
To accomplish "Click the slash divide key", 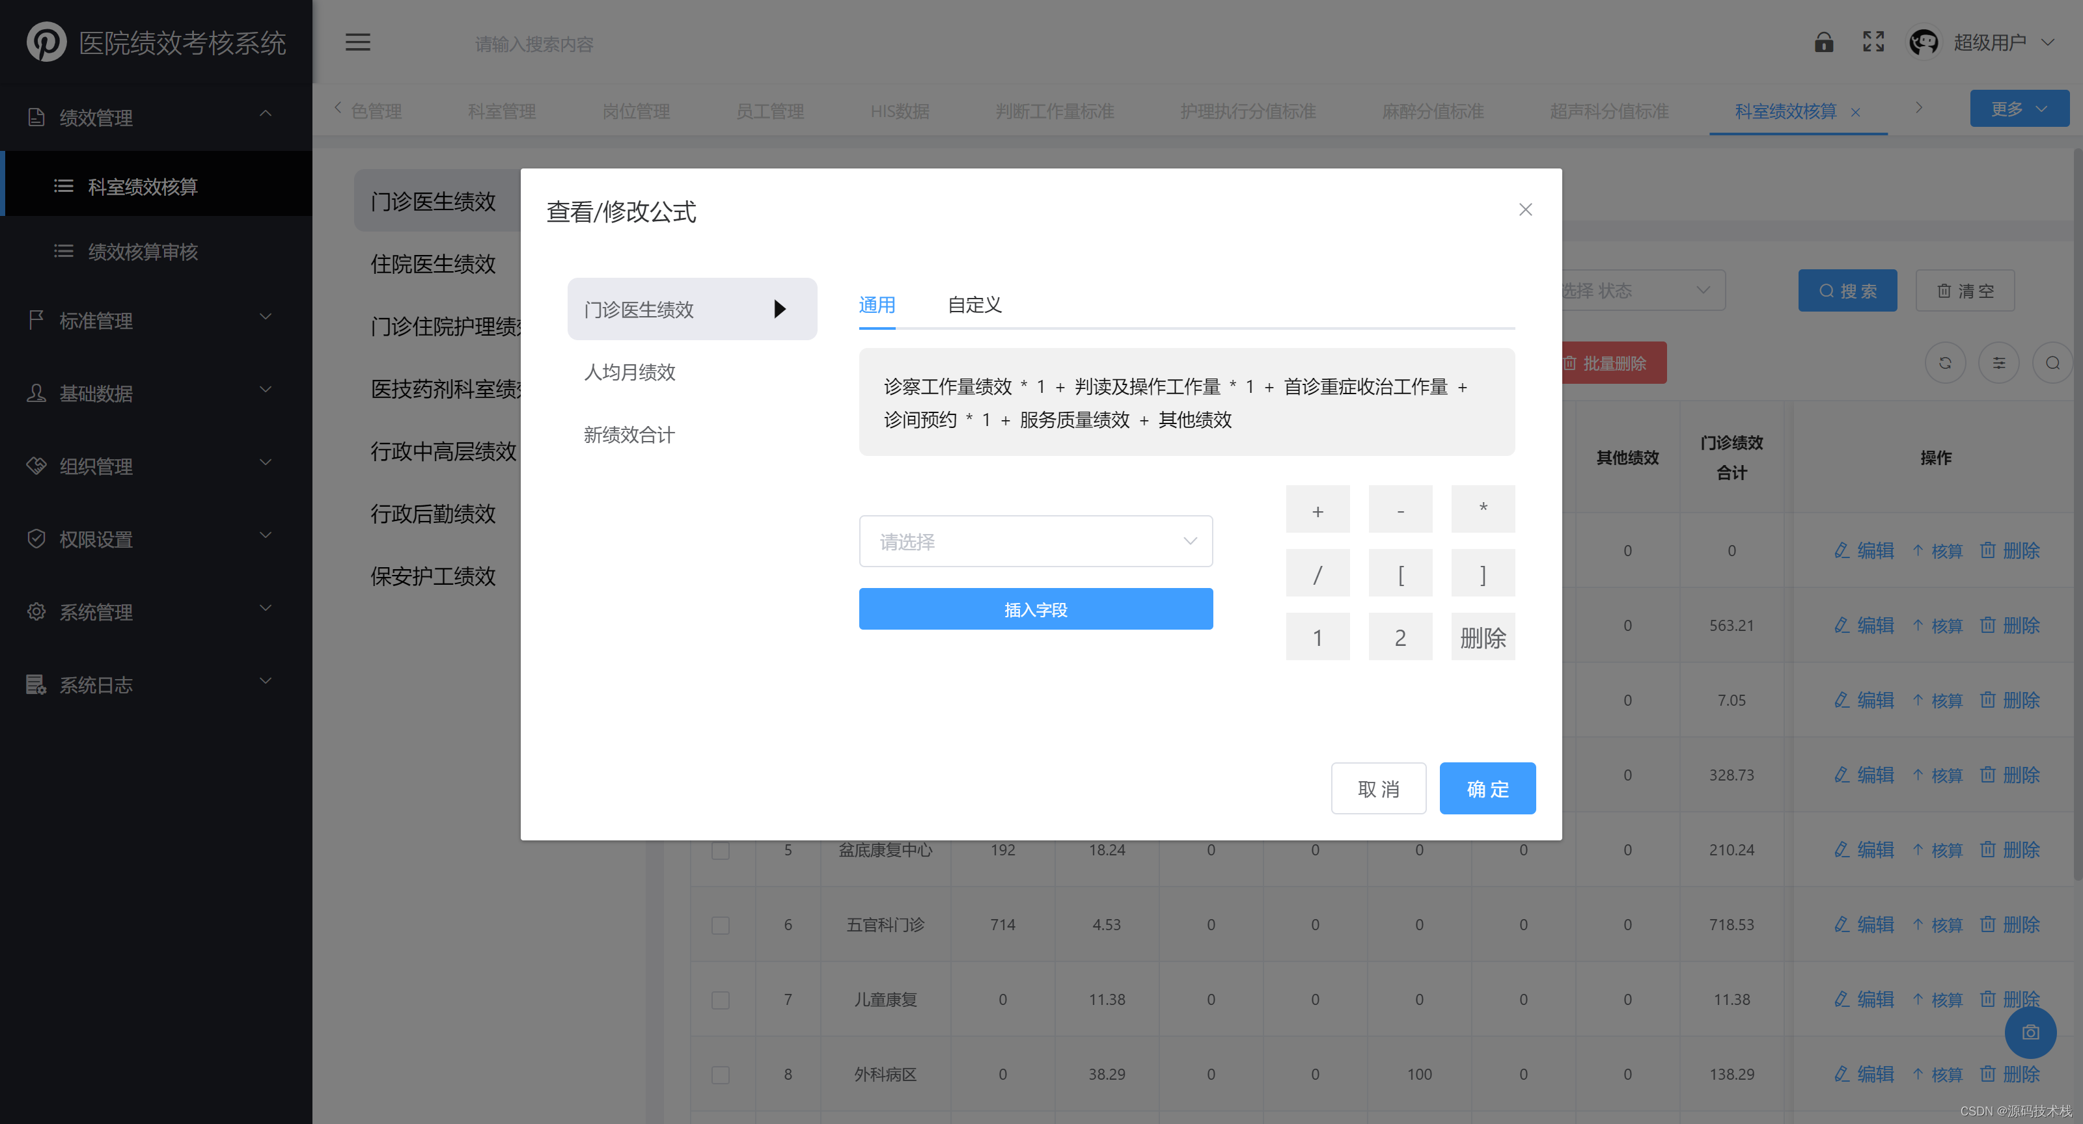I will coord(1317,574).
